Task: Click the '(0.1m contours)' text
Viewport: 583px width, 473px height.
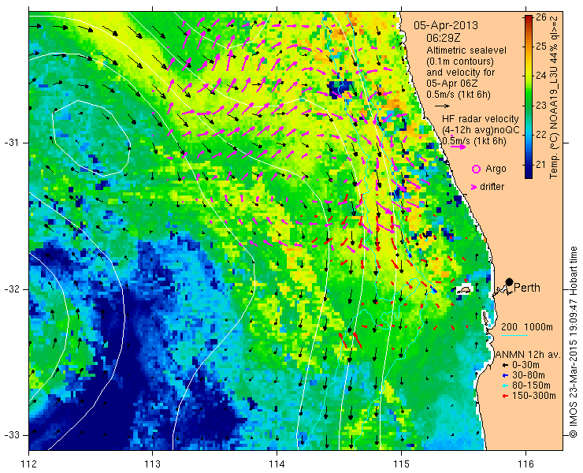Action: [460, 61]
